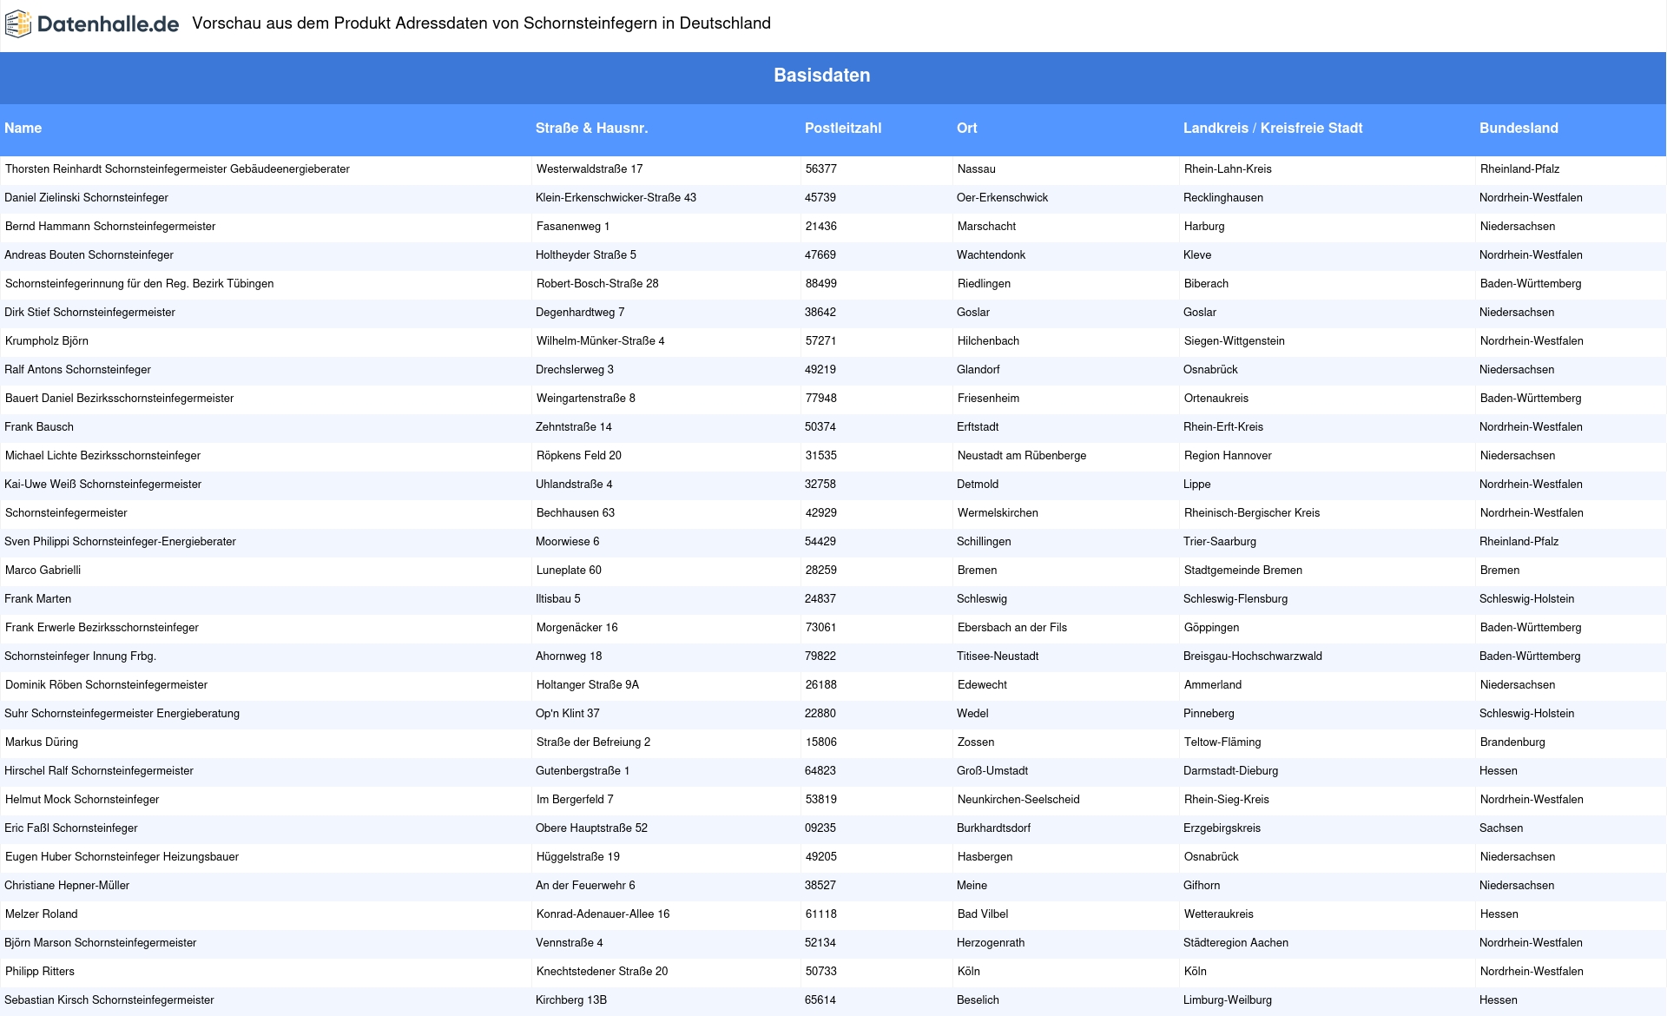The width and height of the screenshot is (1667, 1016).
Task: Select town cell Neunkirchen-Seelscheid
Action: point(1018,800)
